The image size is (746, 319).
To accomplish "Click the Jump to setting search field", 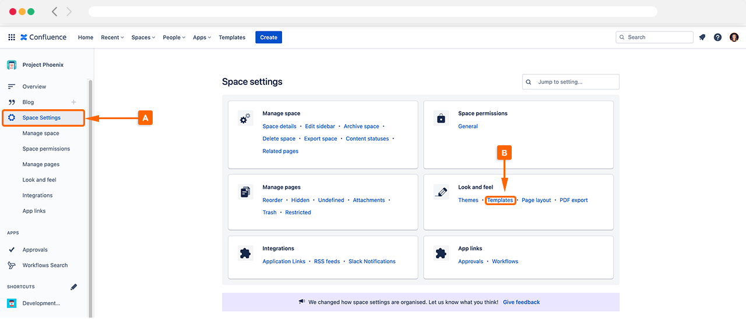I will [574, 82].
